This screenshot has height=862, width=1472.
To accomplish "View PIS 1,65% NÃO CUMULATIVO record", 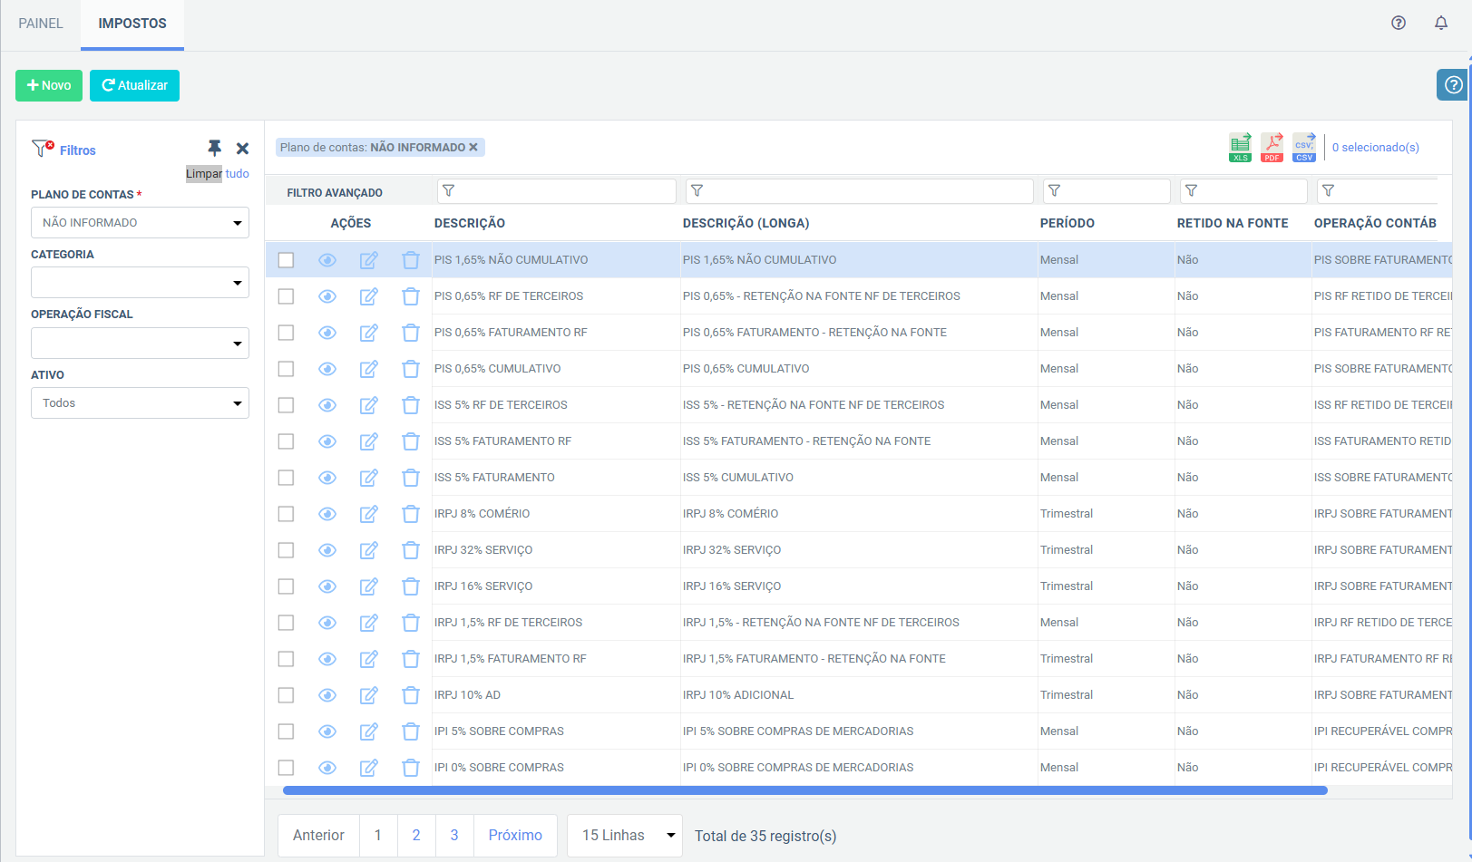I will 327,260.
